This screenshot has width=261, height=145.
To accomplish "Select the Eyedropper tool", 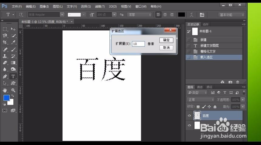I will point(13,42).
